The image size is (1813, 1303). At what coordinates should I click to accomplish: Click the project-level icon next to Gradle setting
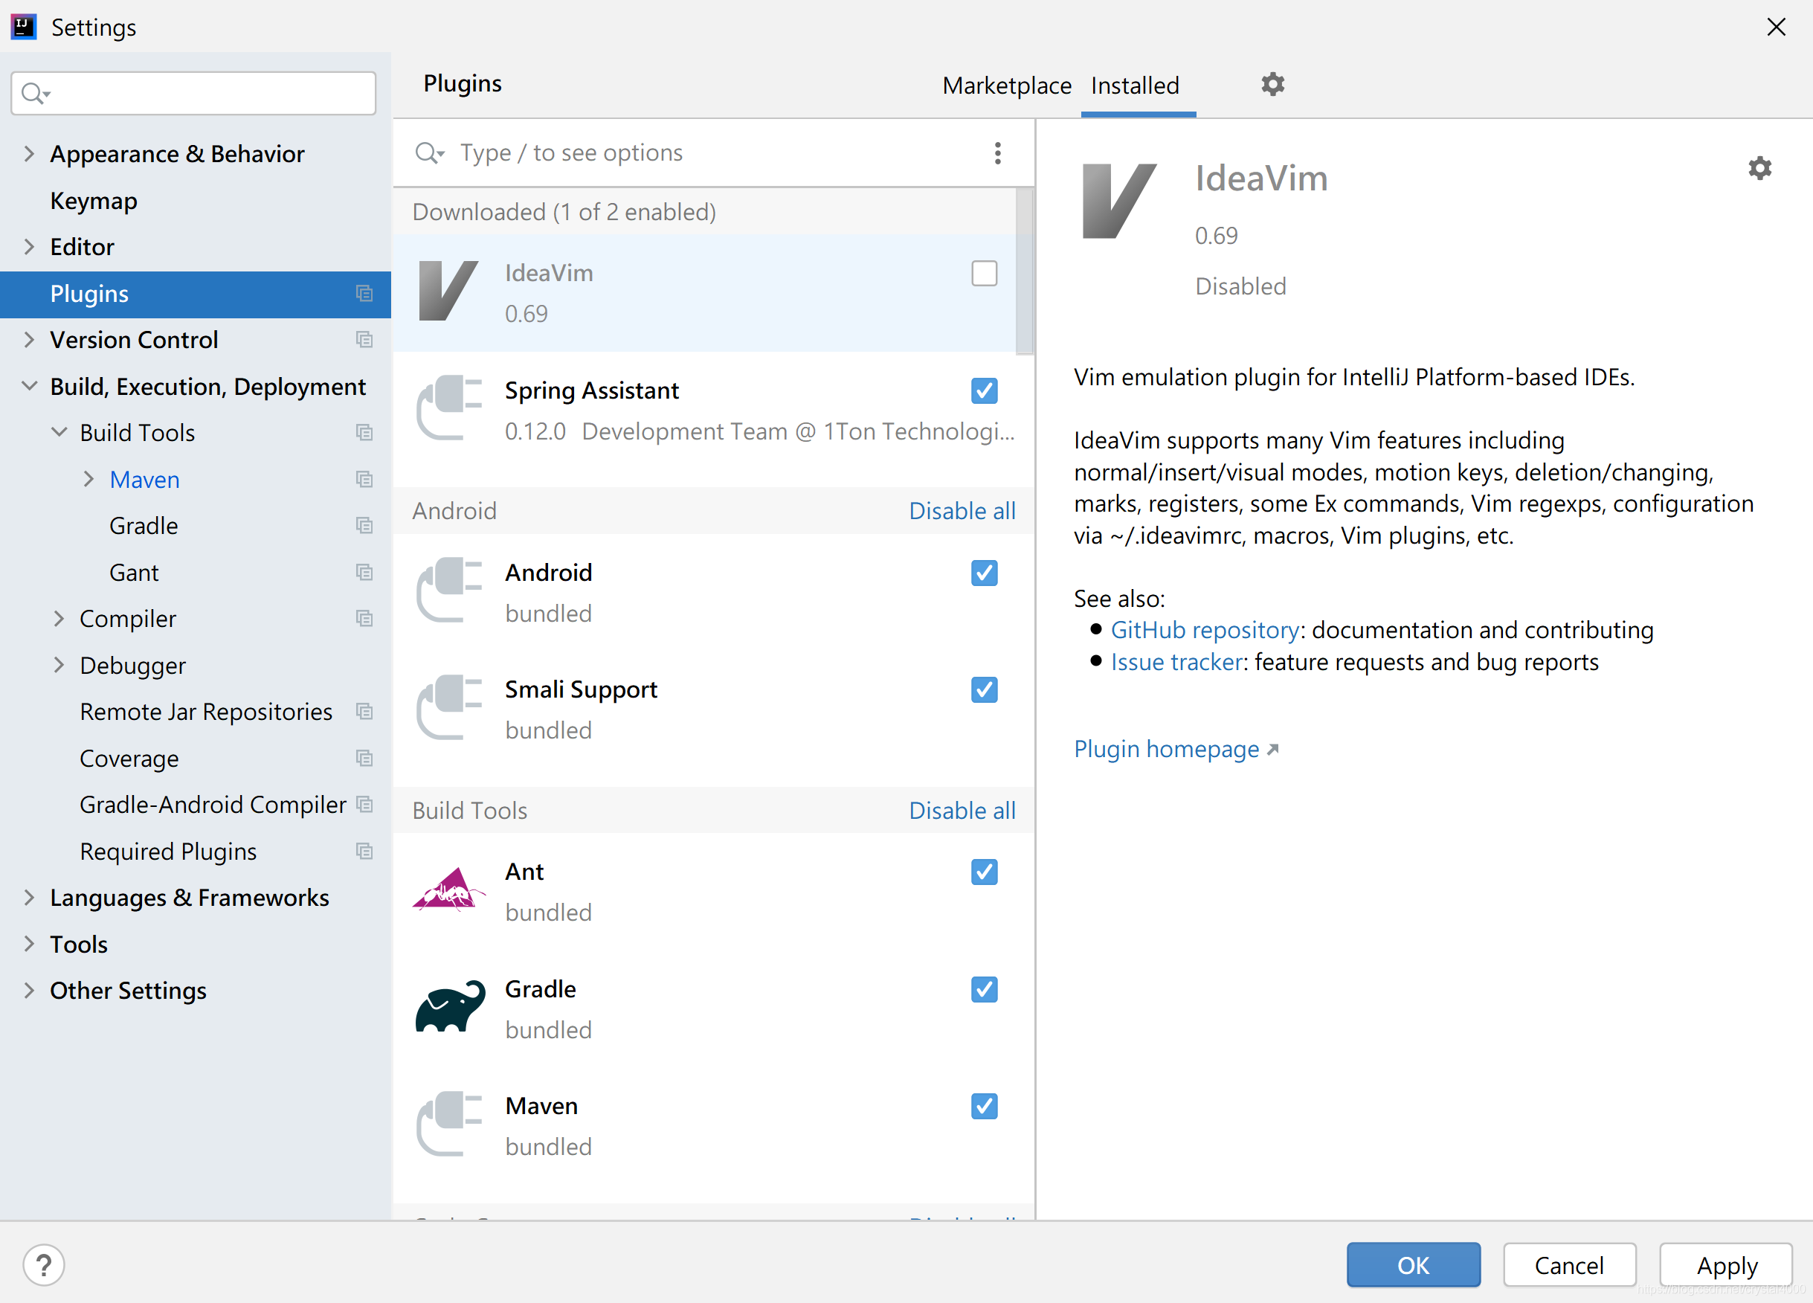364,525
